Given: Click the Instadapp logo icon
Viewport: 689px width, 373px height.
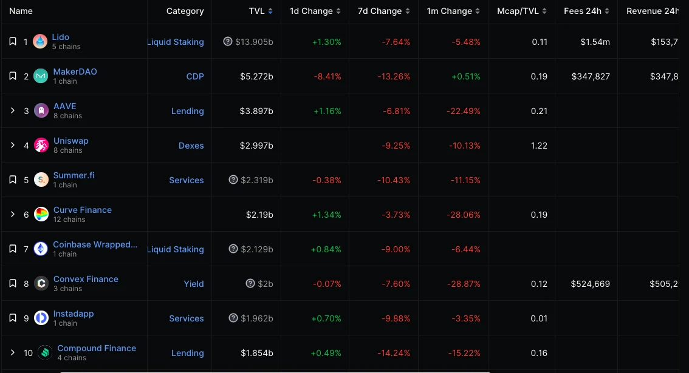Looking at the screenshot, I should point(41,318).
